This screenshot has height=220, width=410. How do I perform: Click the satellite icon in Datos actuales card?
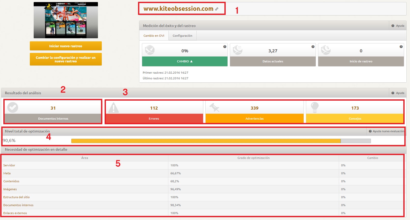238,50
